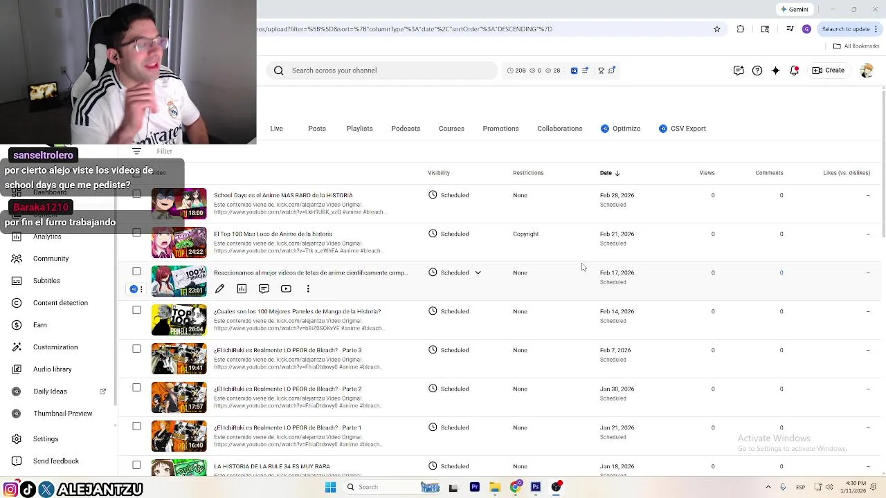
Task: Switch to the Playlists tab
Action: pyautogui.click(x=359, y=129)
